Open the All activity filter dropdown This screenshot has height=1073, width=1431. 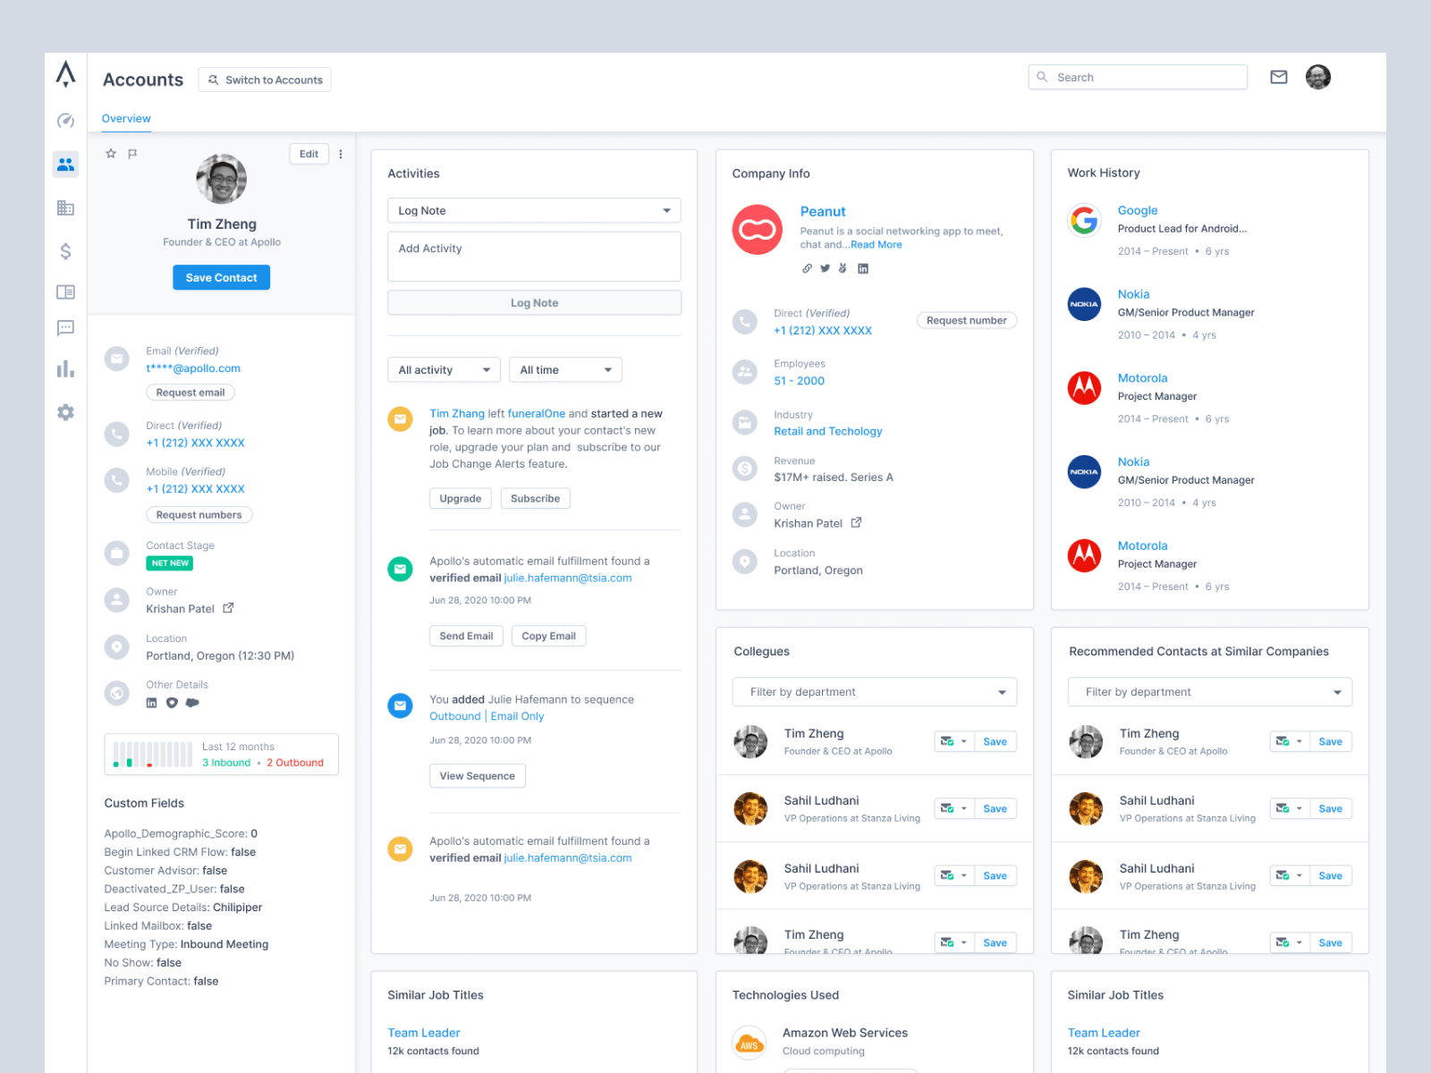tap(444, 369)
